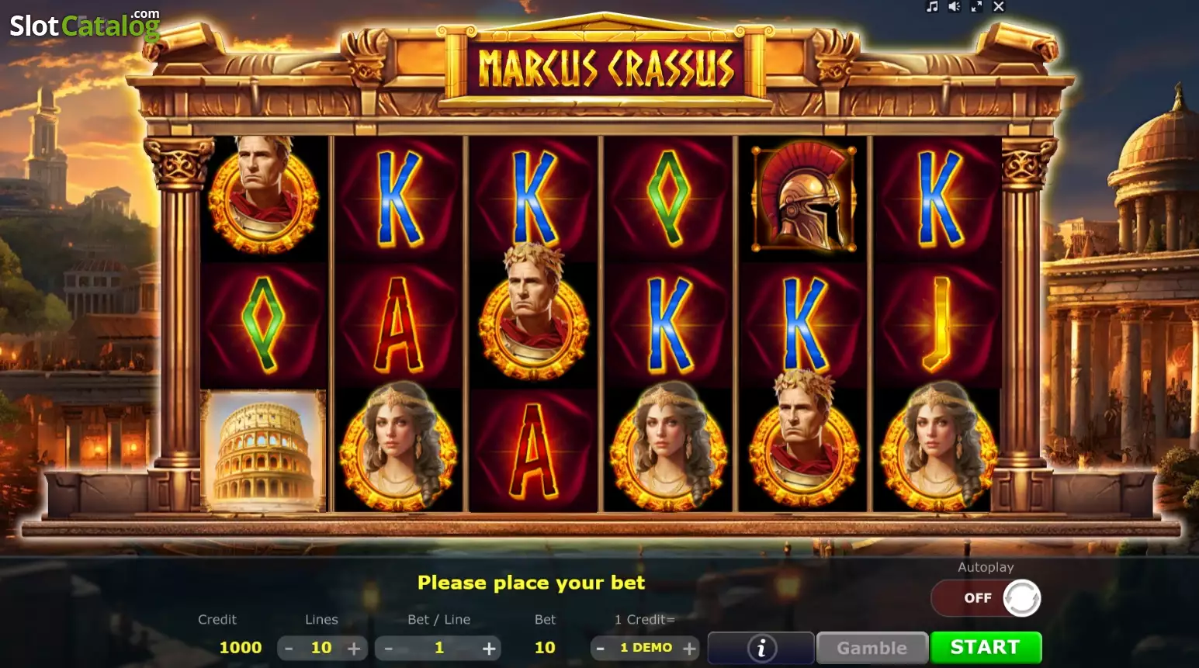Toggle the music note icon
Viewport: 1199px width, 668px height.
click(x=932, y=7)
